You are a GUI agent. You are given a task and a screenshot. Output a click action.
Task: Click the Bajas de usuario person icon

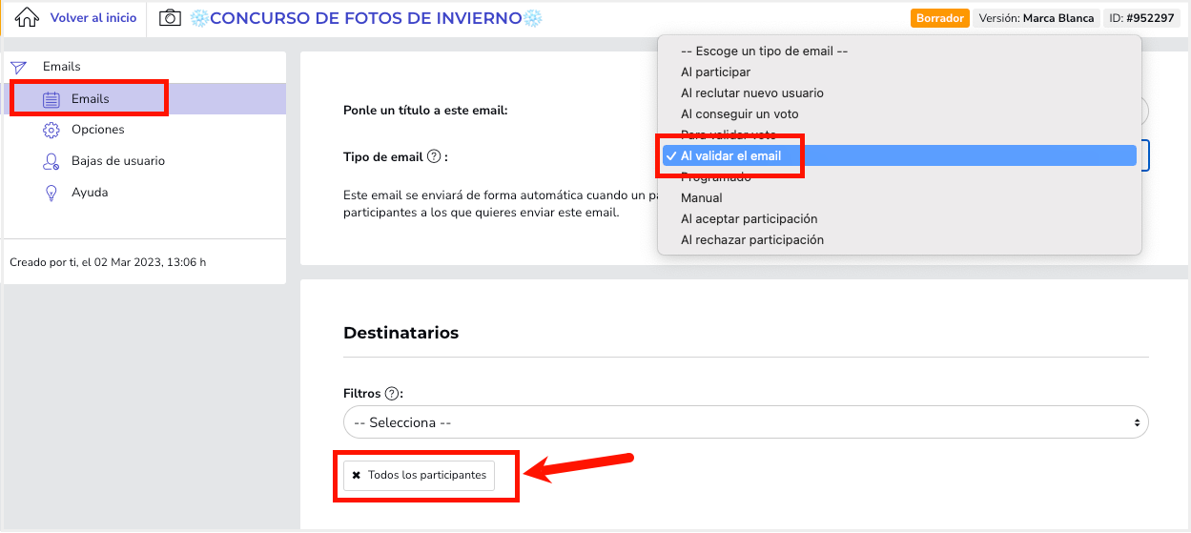pyautogui.click(x=51, y=161)
